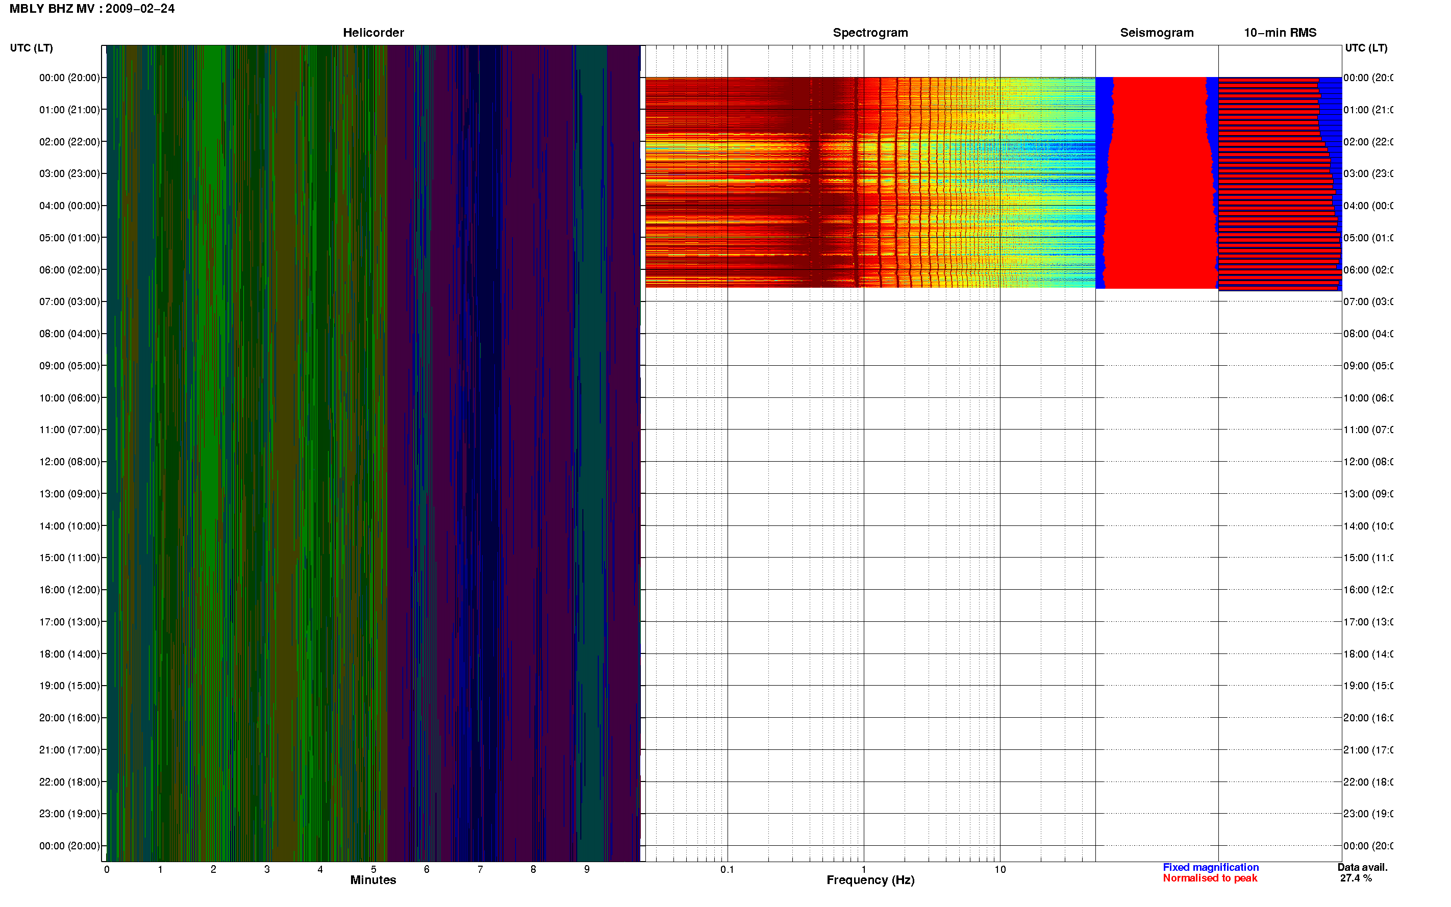This screenshot has height=907, width=1451.
Task: Click left axis label '16:00 (12:00)'
Action: click(69, 590)
